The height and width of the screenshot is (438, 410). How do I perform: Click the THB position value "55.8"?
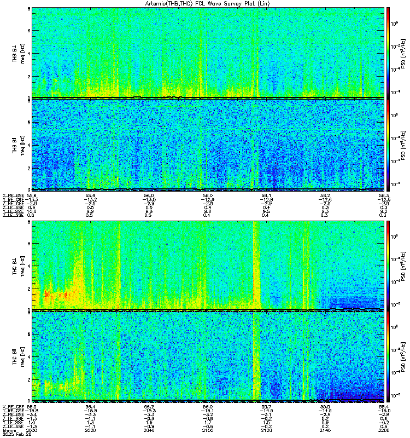pyautogui.click(x=31, y=195)
